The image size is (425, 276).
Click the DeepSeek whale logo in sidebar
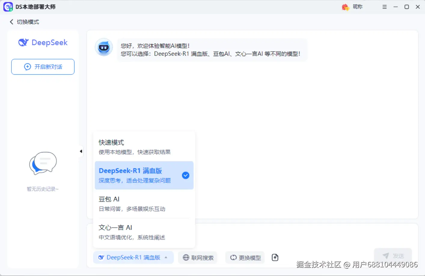[23, 42]
